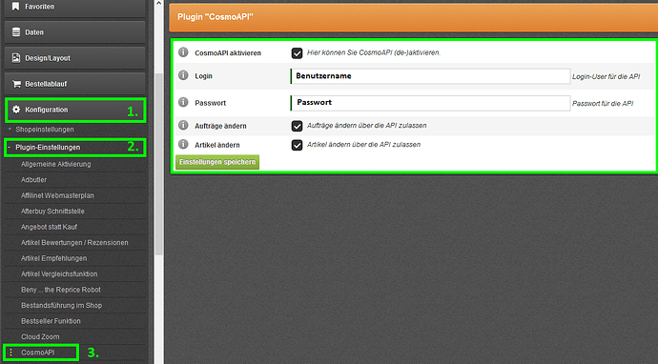Open the Design/Layout menu
The height and width of the screenshot is (364, 658).
point(74,58)
